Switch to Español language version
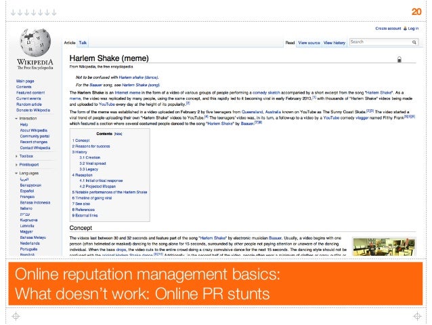Screen dimensions: 432x325 27,191
